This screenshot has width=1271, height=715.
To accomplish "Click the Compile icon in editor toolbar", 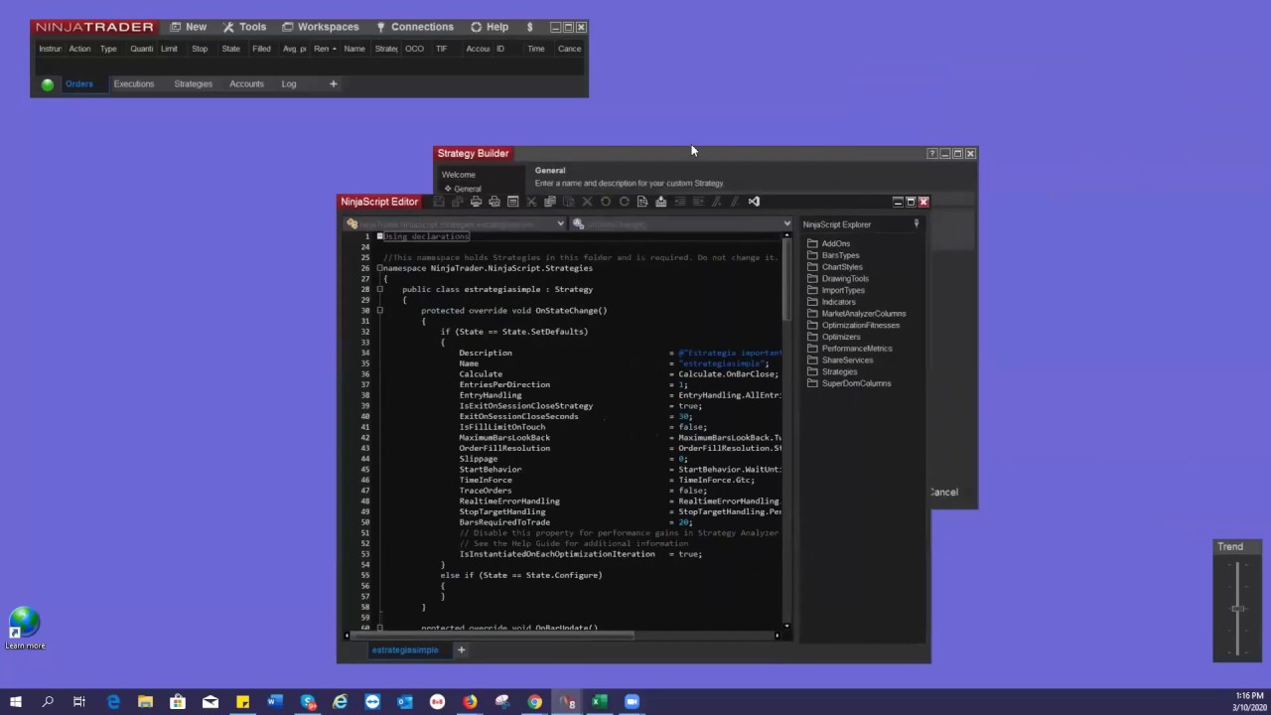I will coord(660,202).
